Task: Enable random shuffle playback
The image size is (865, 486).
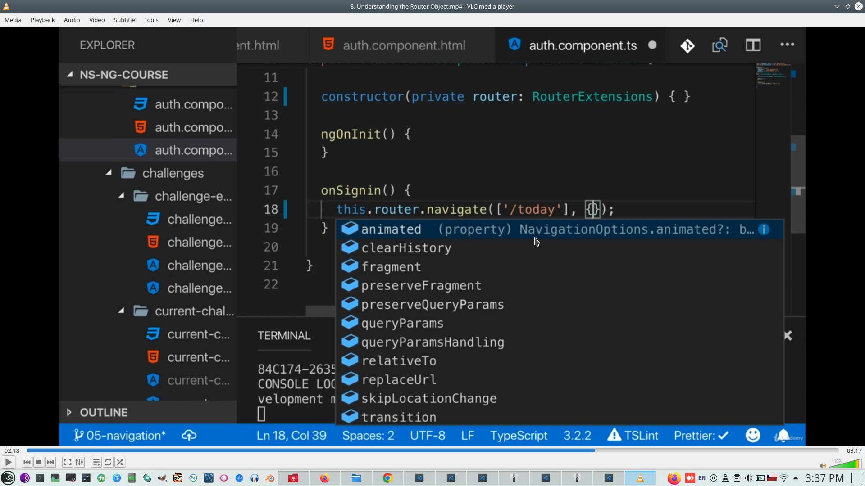Action: tap(120, 462)
